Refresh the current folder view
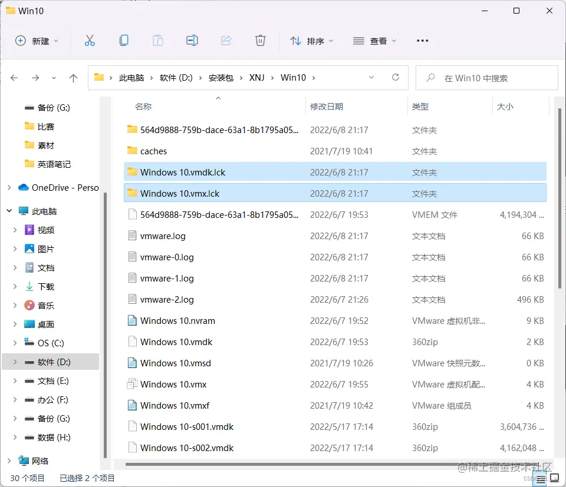Image resolution: width=566 pixels, height=487 pixels. tap(396, 78)
